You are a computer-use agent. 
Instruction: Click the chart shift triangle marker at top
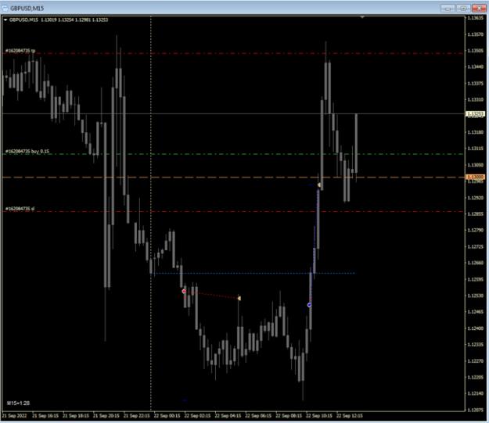click(x=362, y=17)
